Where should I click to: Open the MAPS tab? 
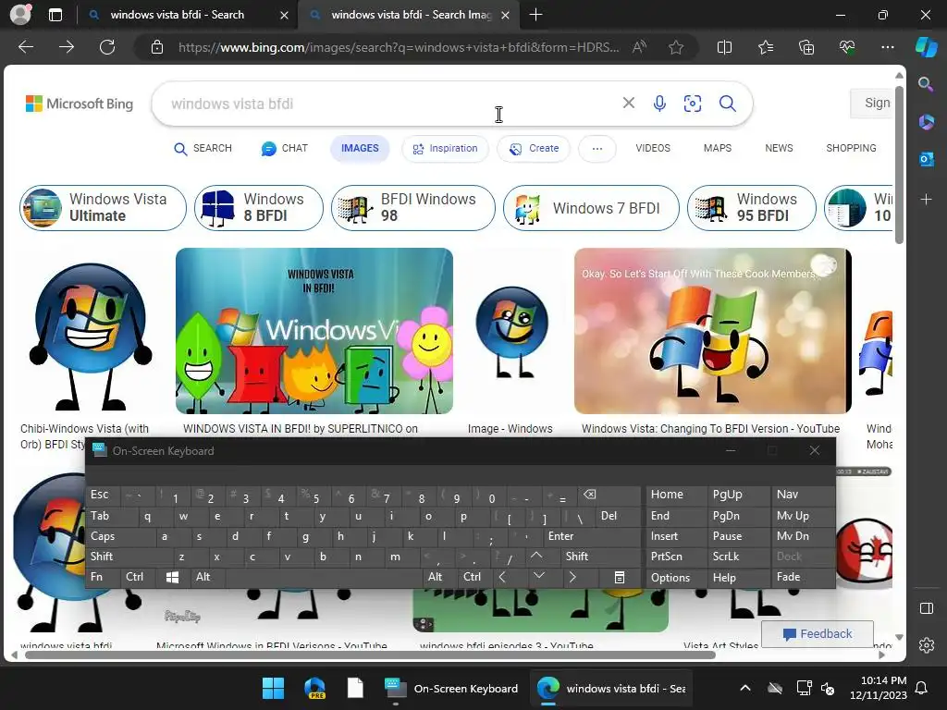(x=718, y=149)
